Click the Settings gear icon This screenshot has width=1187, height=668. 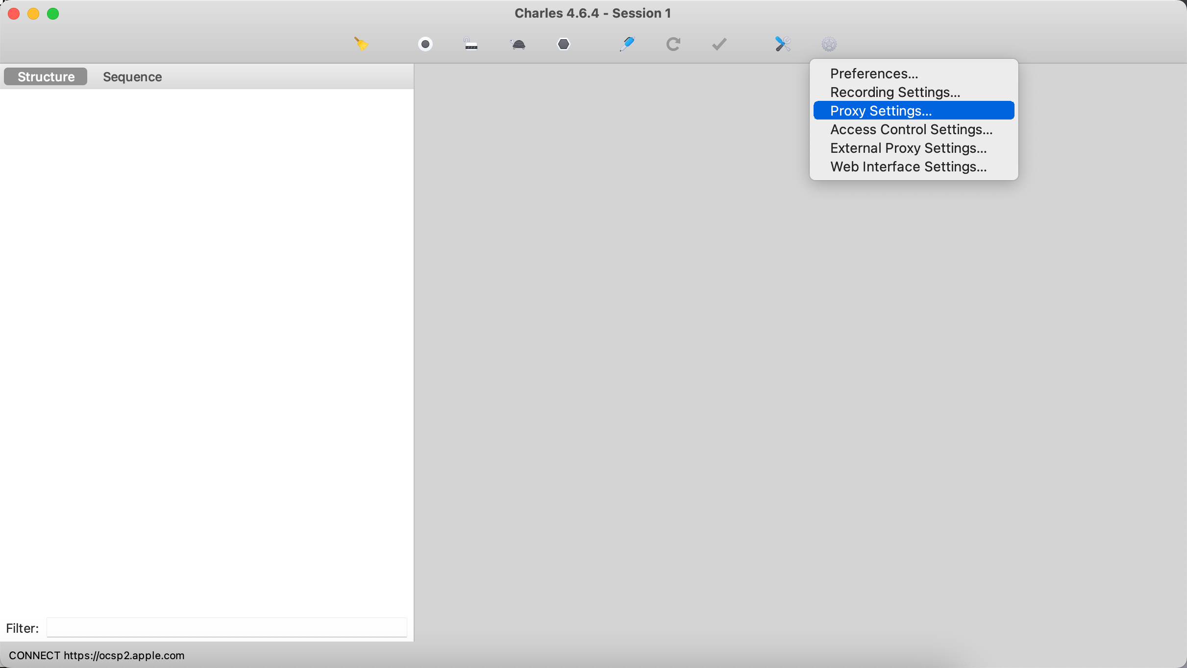pyautogui.click(x=829, y=45)
